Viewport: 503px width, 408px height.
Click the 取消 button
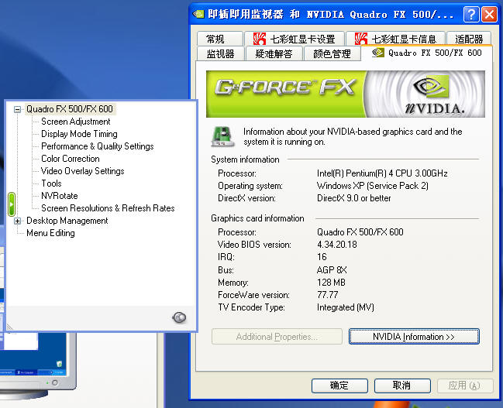coord(402,386)
